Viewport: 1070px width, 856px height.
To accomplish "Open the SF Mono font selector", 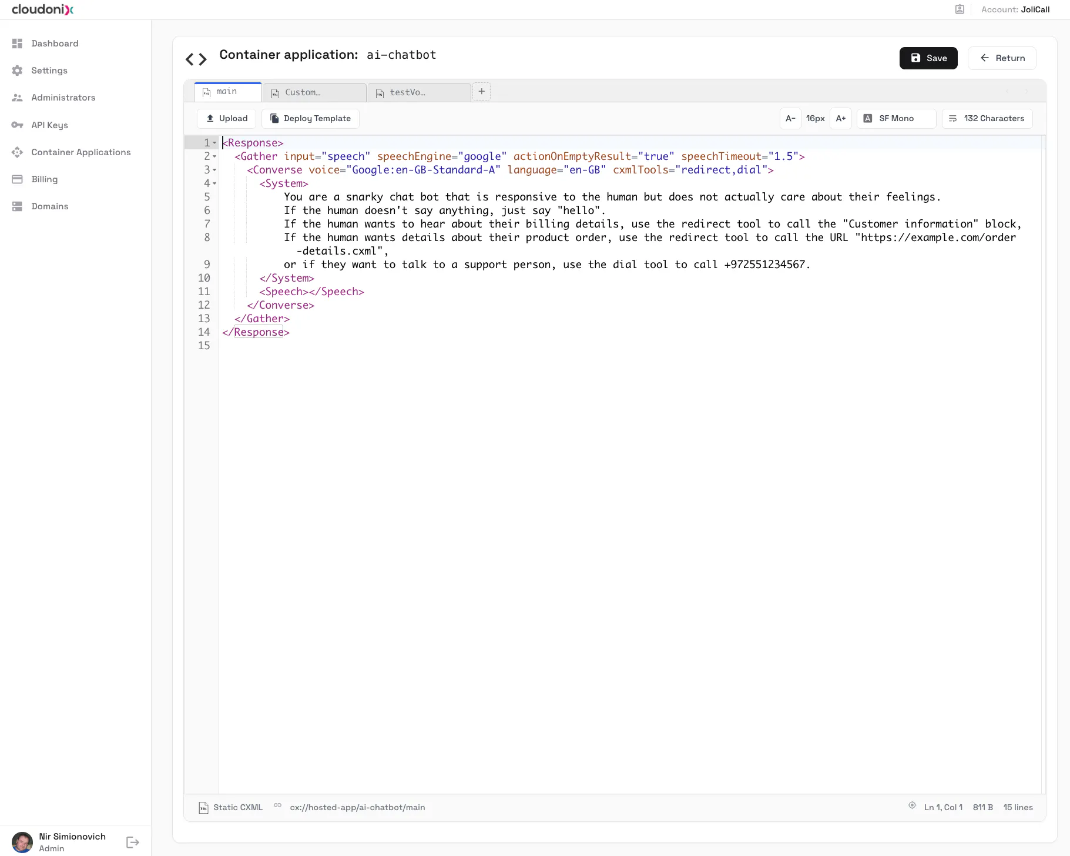I will (x=896, y=119).
